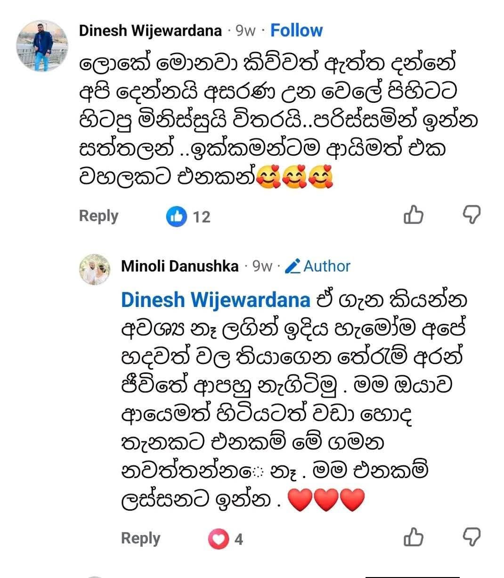
Task: Dislike Dinesh Wijewardana's comment with thumbs down
Action: click(x=471, y=215)
